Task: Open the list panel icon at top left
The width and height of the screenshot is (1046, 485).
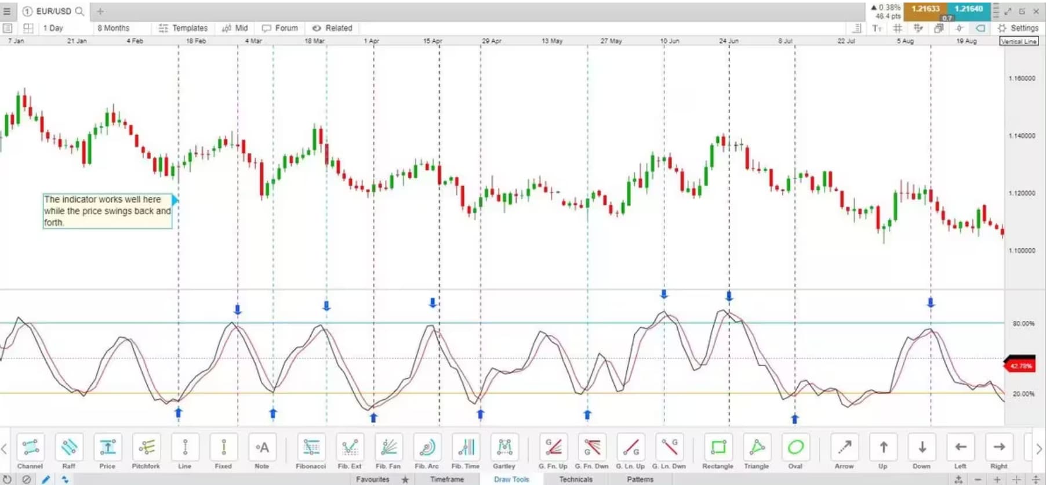Action: (x=8, y=28)
